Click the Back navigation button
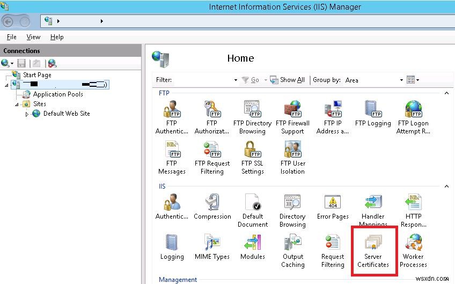The width and height of the screenshot is (455, 284). coord(8,21)
